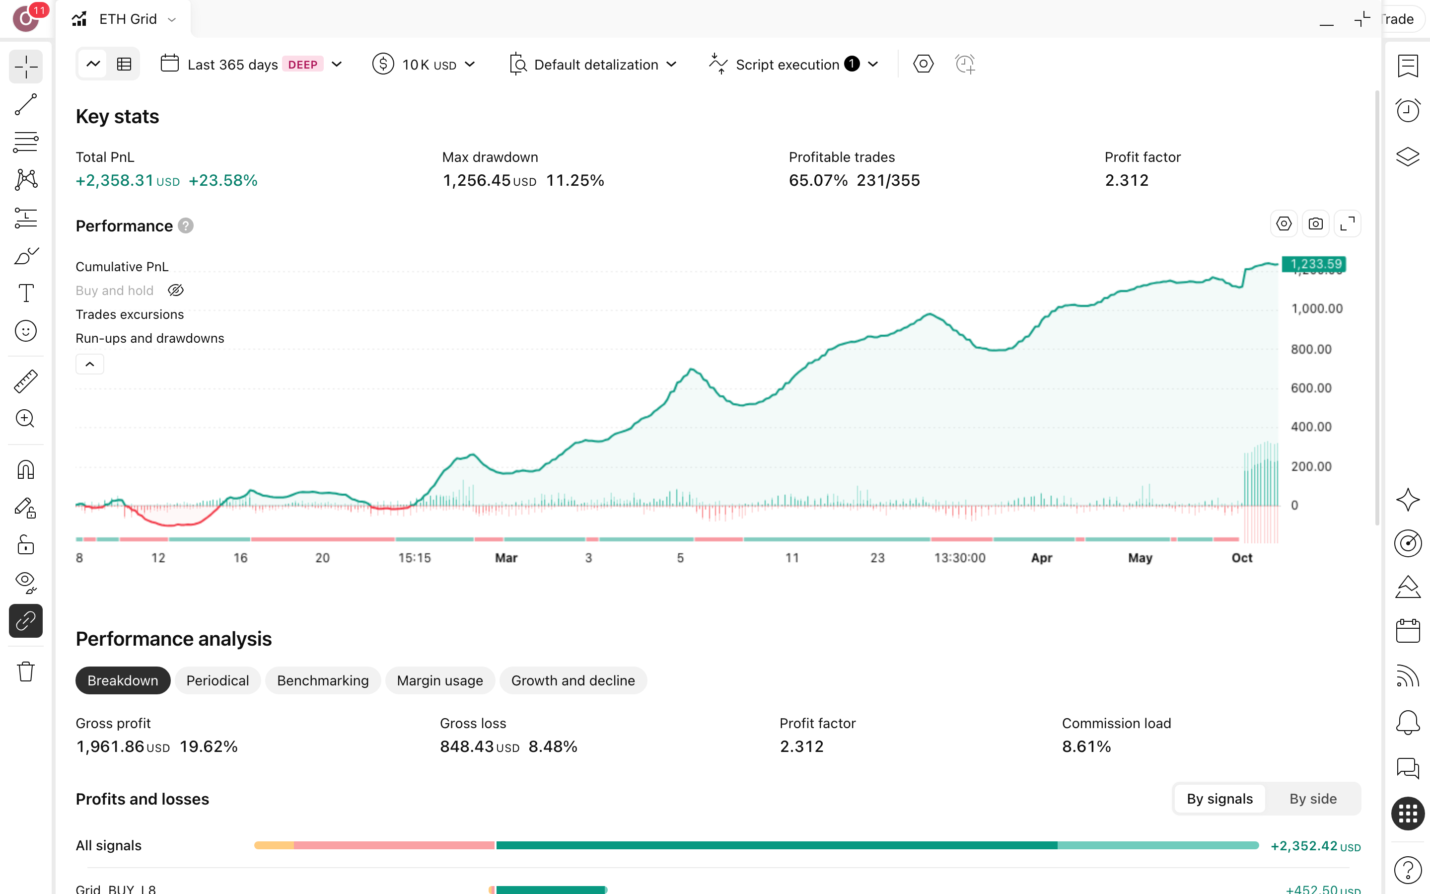Select the pattern drawing tool
1430x894 pixels.
25,180
